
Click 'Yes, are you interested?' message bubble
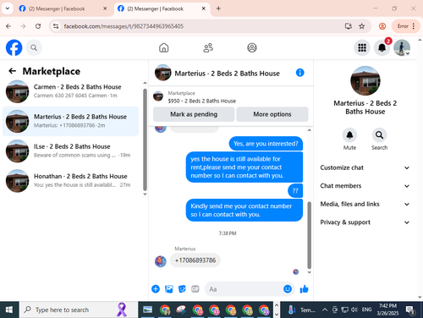(266, 144)
